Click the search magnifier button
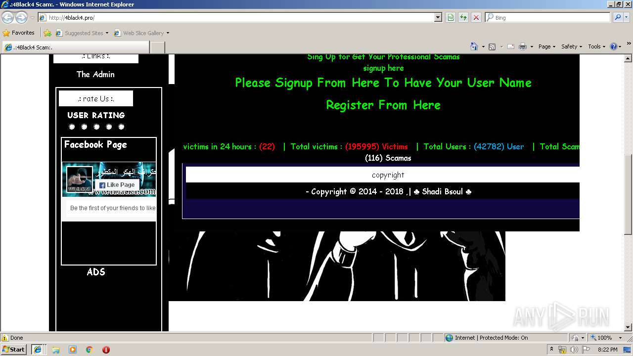Image resolution: width=633 pixels, height=356 pixels. pos(617,17)
